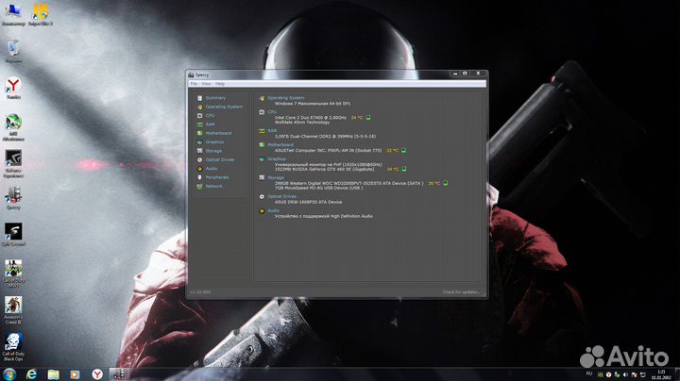680x381 pixels.
Task: Select Optical Drives in the sidebar
Action: click(x=220, y=159)
